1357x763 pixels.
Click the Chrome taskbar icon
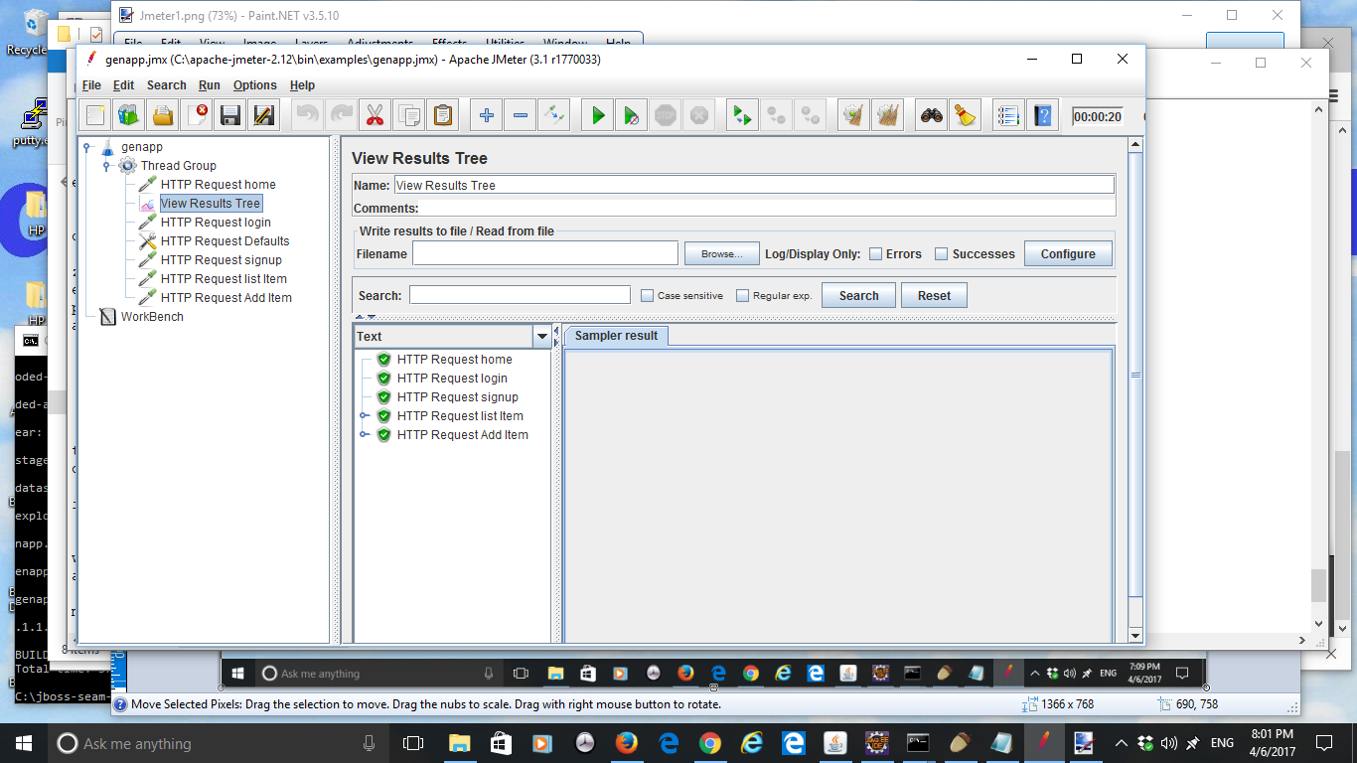point(709,743)
